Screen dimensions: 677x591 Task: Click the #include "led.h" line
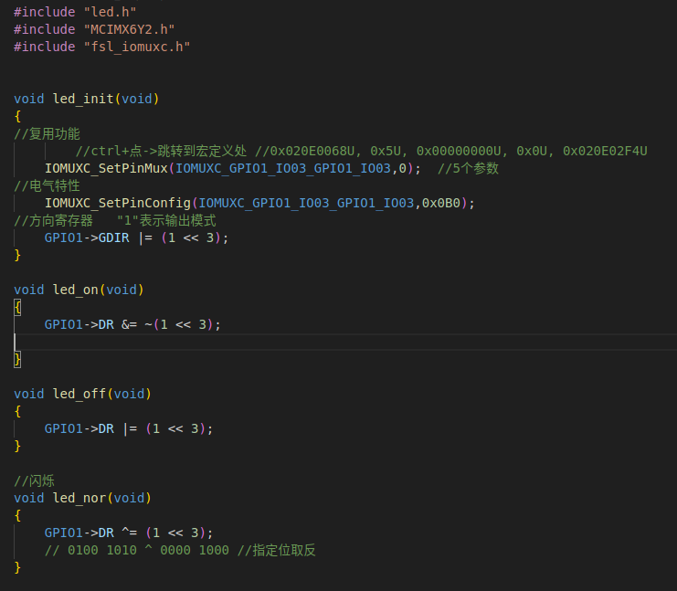coord(75,12)
